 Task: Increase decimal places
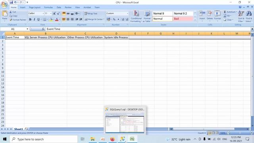(x=123, y=19)
